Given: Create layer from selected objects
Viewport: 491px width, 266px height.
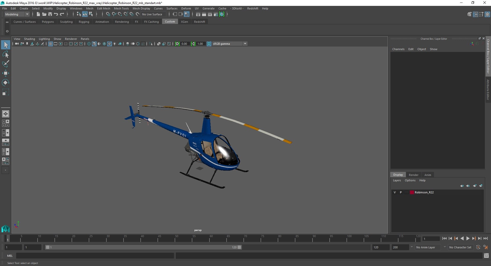Looking at the screenshot, I should [481, 186].
